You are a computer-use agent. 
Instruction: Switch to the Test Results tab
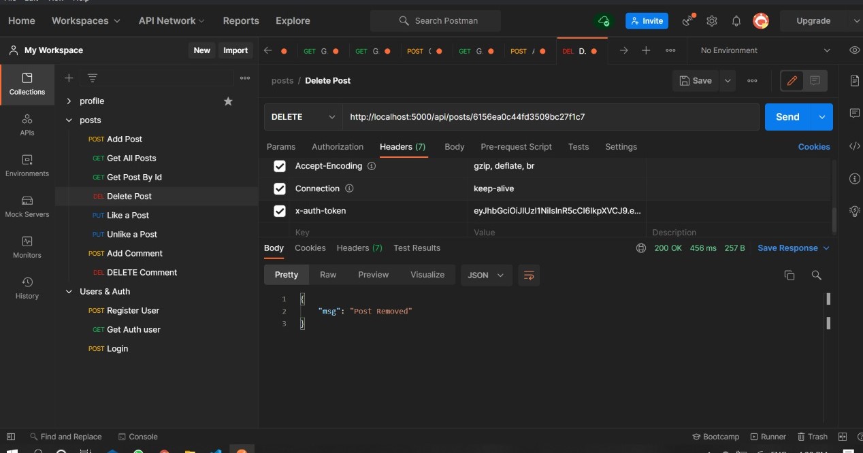click(417, 248)
